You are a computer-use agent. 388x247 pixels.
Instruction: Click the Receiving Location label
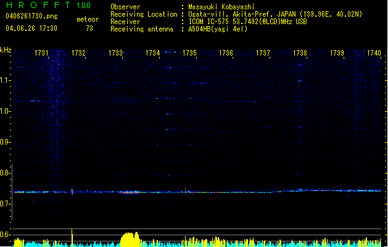pos(144,14)
